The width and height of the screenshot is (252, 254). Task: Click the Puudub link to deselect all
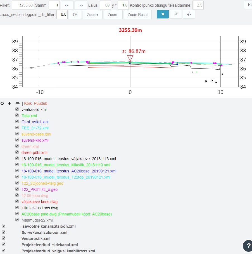[x=41, y=103]
